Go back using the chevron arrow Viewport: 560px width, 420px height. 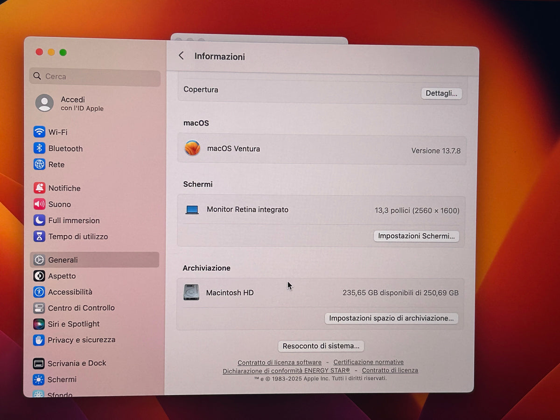click(181, 56)
